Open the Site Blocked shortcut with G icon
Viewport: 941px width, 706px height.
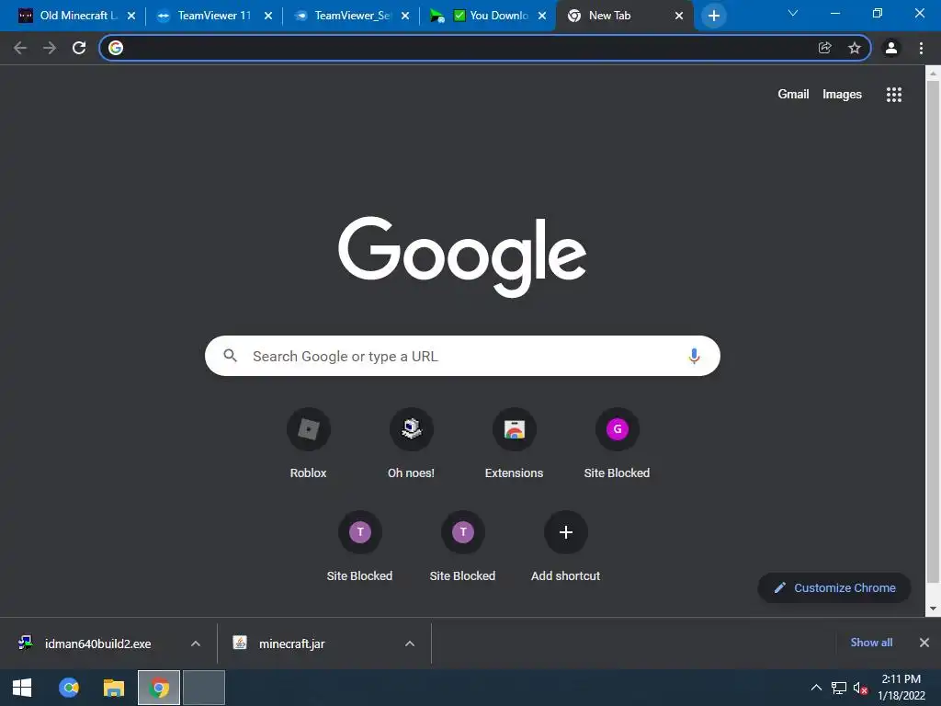[x=617, y=443]
